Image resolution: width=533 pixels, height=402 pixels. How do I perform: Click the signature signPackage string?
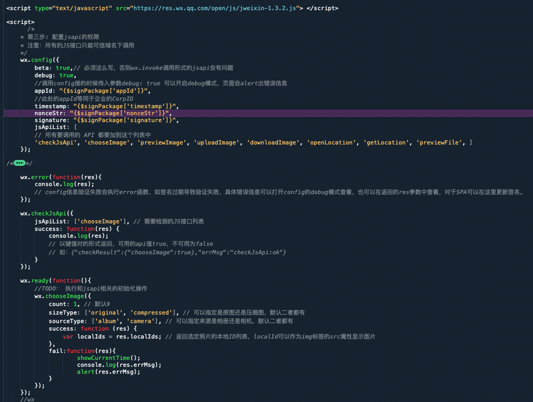(124, 120)
